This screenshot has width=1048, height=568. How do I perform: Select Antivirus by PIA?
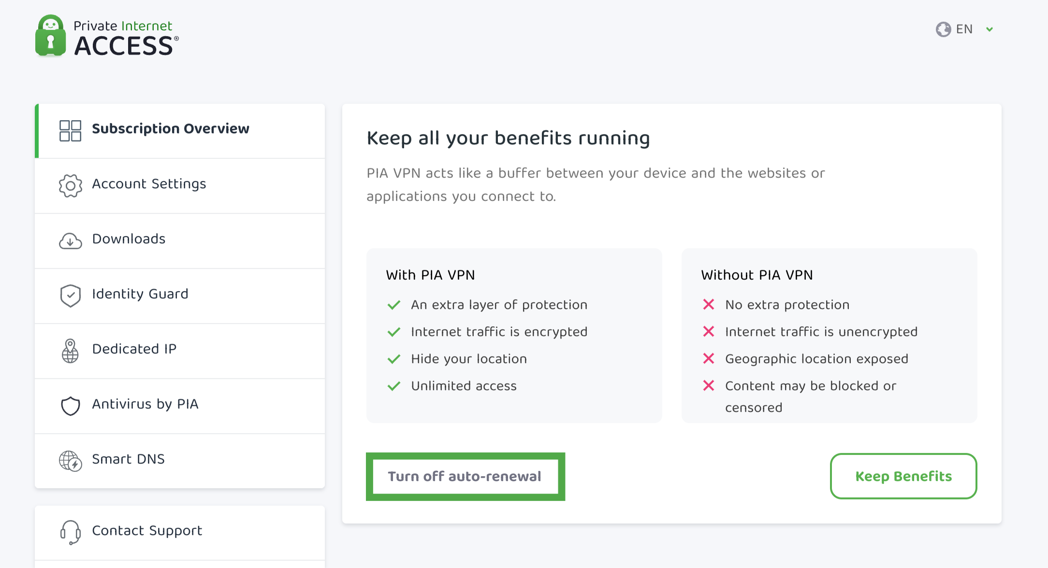point(180,406)
